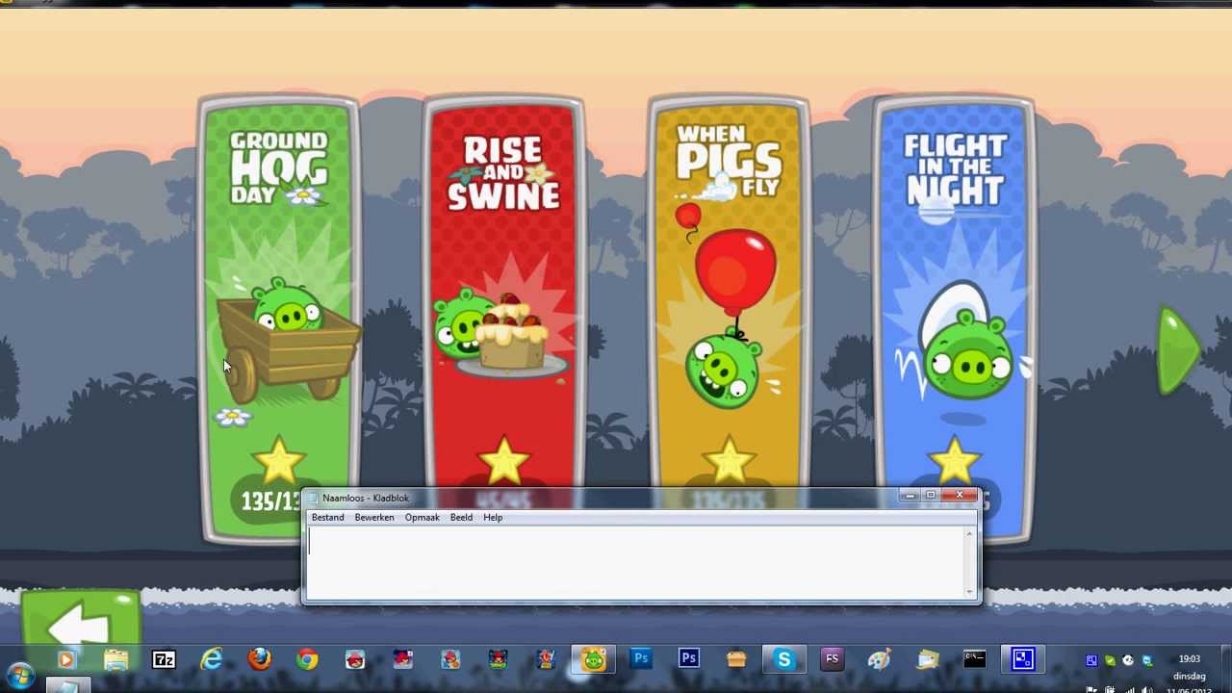This screenshot has height=693, width=1232.
Task: Open the cardboard box taskbar icon
Action: (x=736, y=660)
